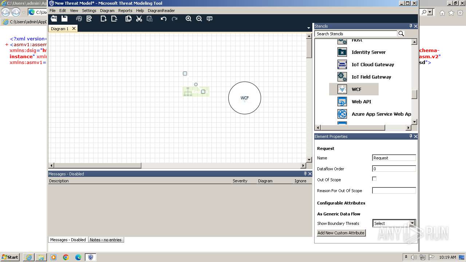Select the WCF stencil icon
The image size is (466, 262).
(x=342, y=89)
